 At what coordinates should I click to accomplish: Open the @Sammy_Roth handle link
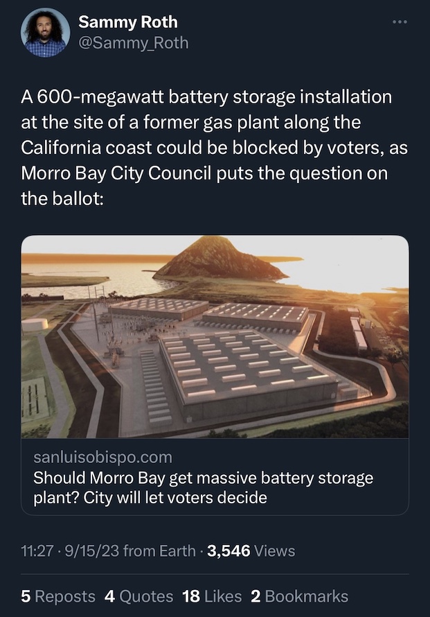pyautogui.click(x=133, y=43)
